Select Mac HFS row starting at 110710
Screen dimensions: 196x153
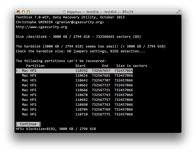(x=74, y=114)
